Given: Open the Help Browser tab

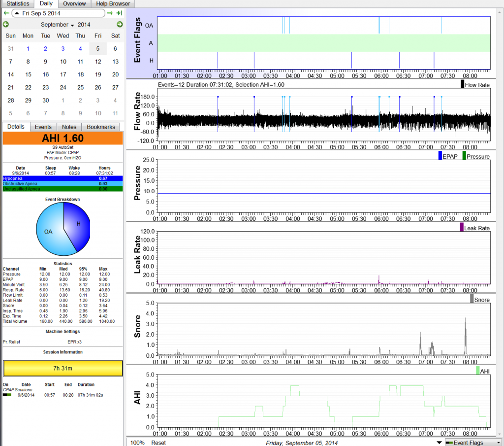Looking at the screenshot, I should coord(113,4).
